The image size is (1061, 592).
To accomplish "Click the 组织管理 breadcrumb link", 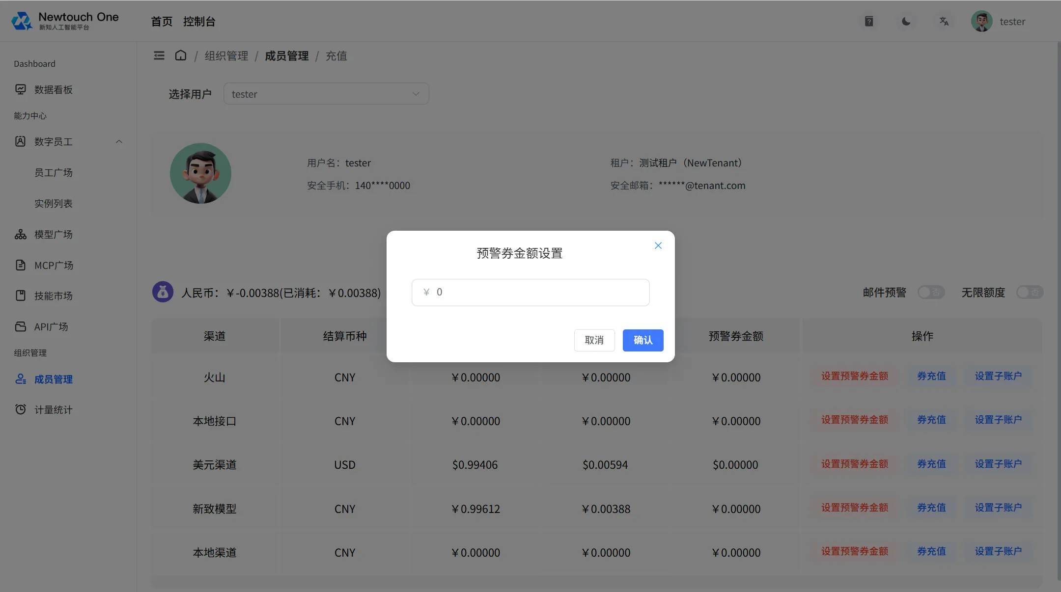I will point(226,56).
